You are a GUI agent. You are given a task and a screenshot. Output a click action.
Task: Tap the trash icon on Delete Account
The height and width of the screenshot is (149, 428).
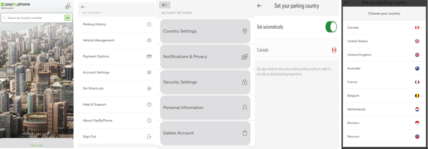click(x=244, y=133)
